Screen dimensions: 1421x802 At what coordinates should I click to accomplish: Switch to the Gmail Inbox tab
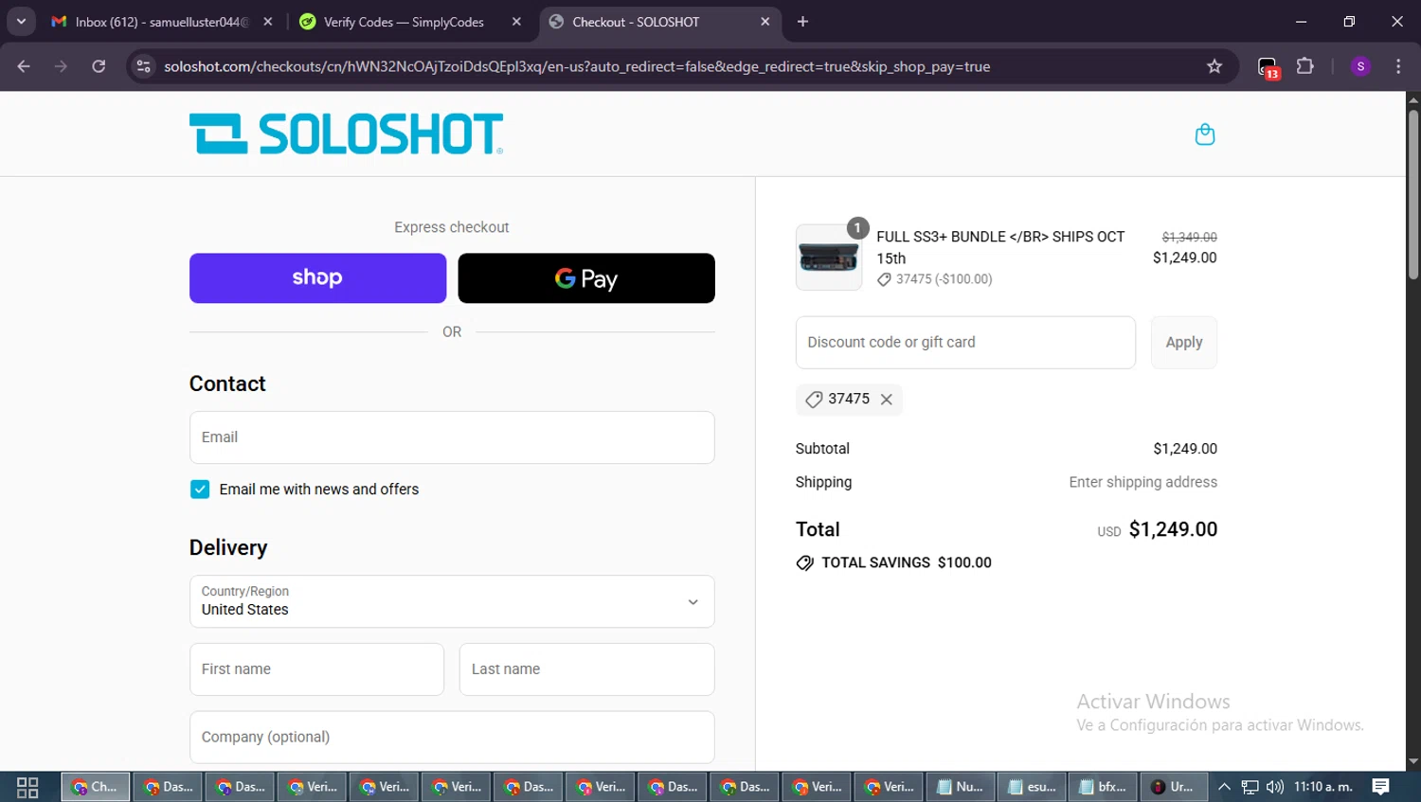[x=161, y=21]
